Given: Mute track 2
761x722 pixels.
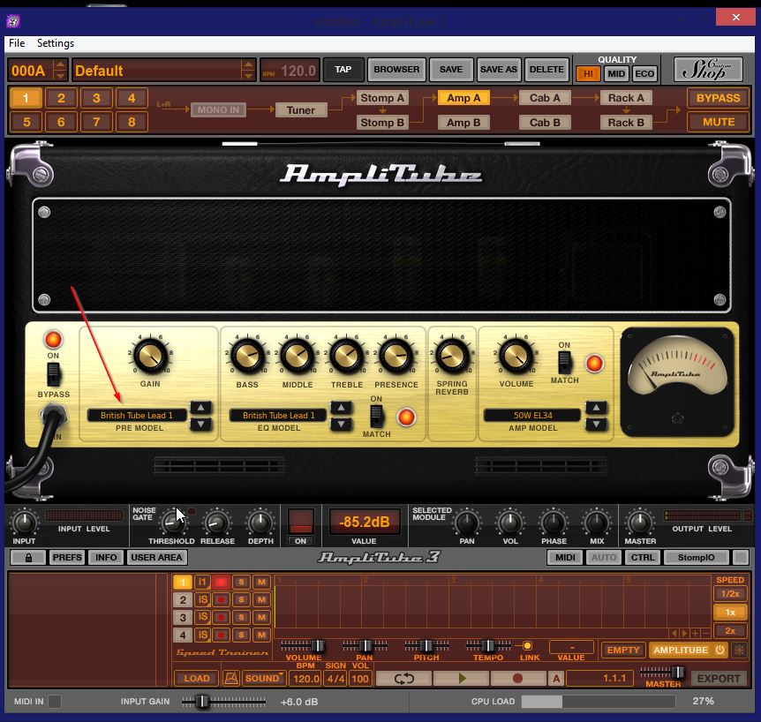Looking at the screenshot, I should [261, 599].
